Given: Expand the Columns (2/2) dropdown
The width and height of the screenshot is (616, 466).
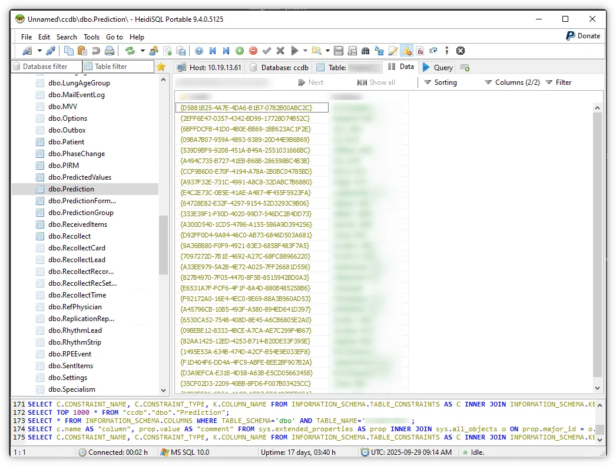Looking at the screenshot, I should click(512, 82).
